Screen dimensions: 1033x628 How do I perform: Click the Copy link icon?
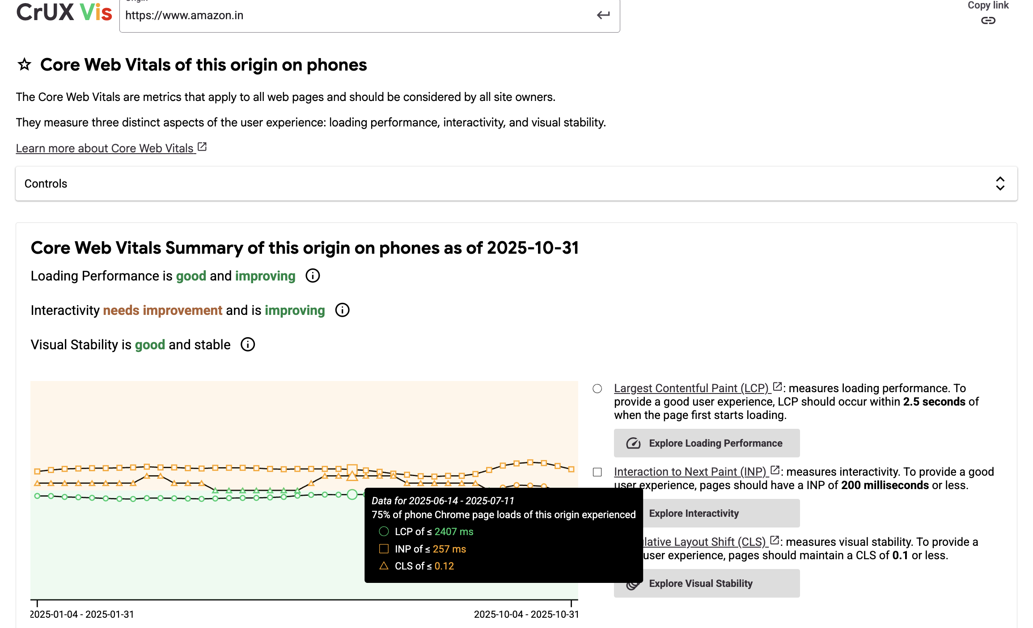point(987,21)
